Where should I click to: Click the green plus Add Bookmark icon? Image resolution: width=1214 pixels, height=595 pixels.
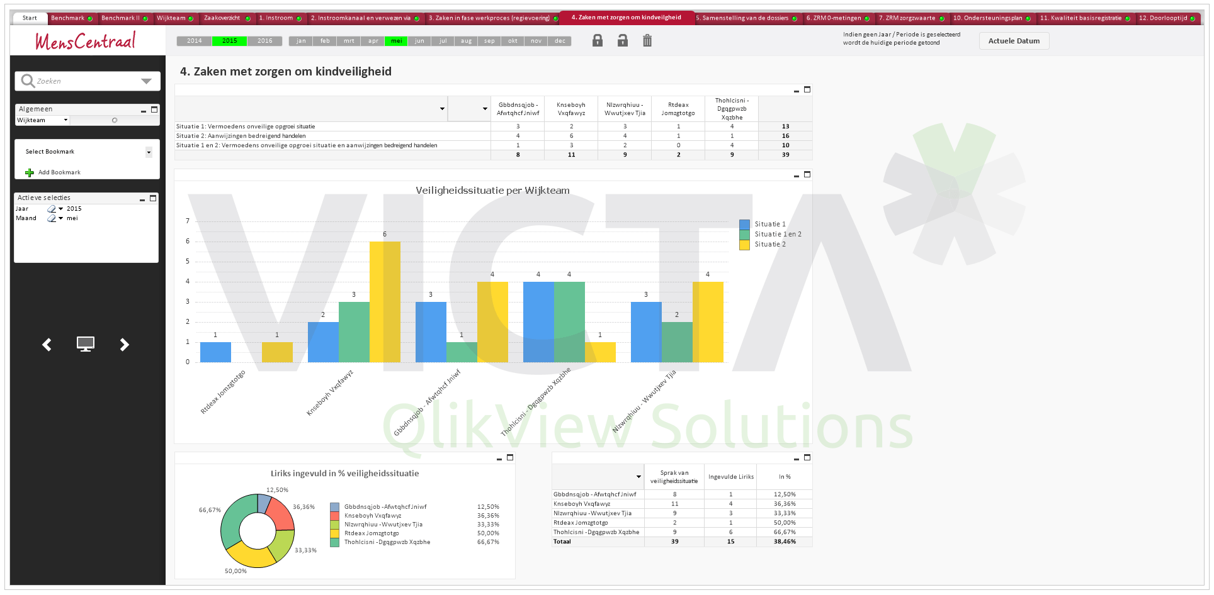30,172
